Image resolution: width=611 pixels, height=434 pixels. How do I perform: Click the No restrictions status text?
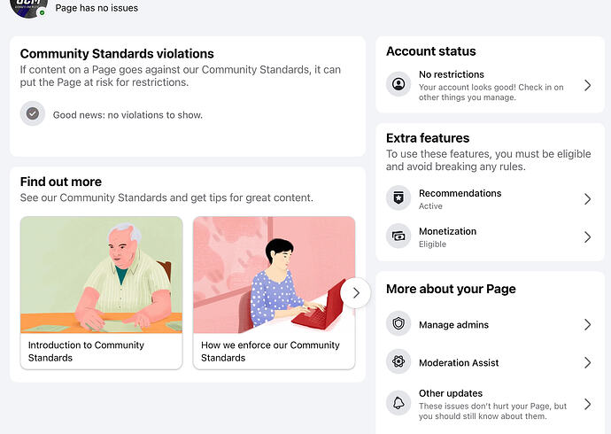point(452,74)
